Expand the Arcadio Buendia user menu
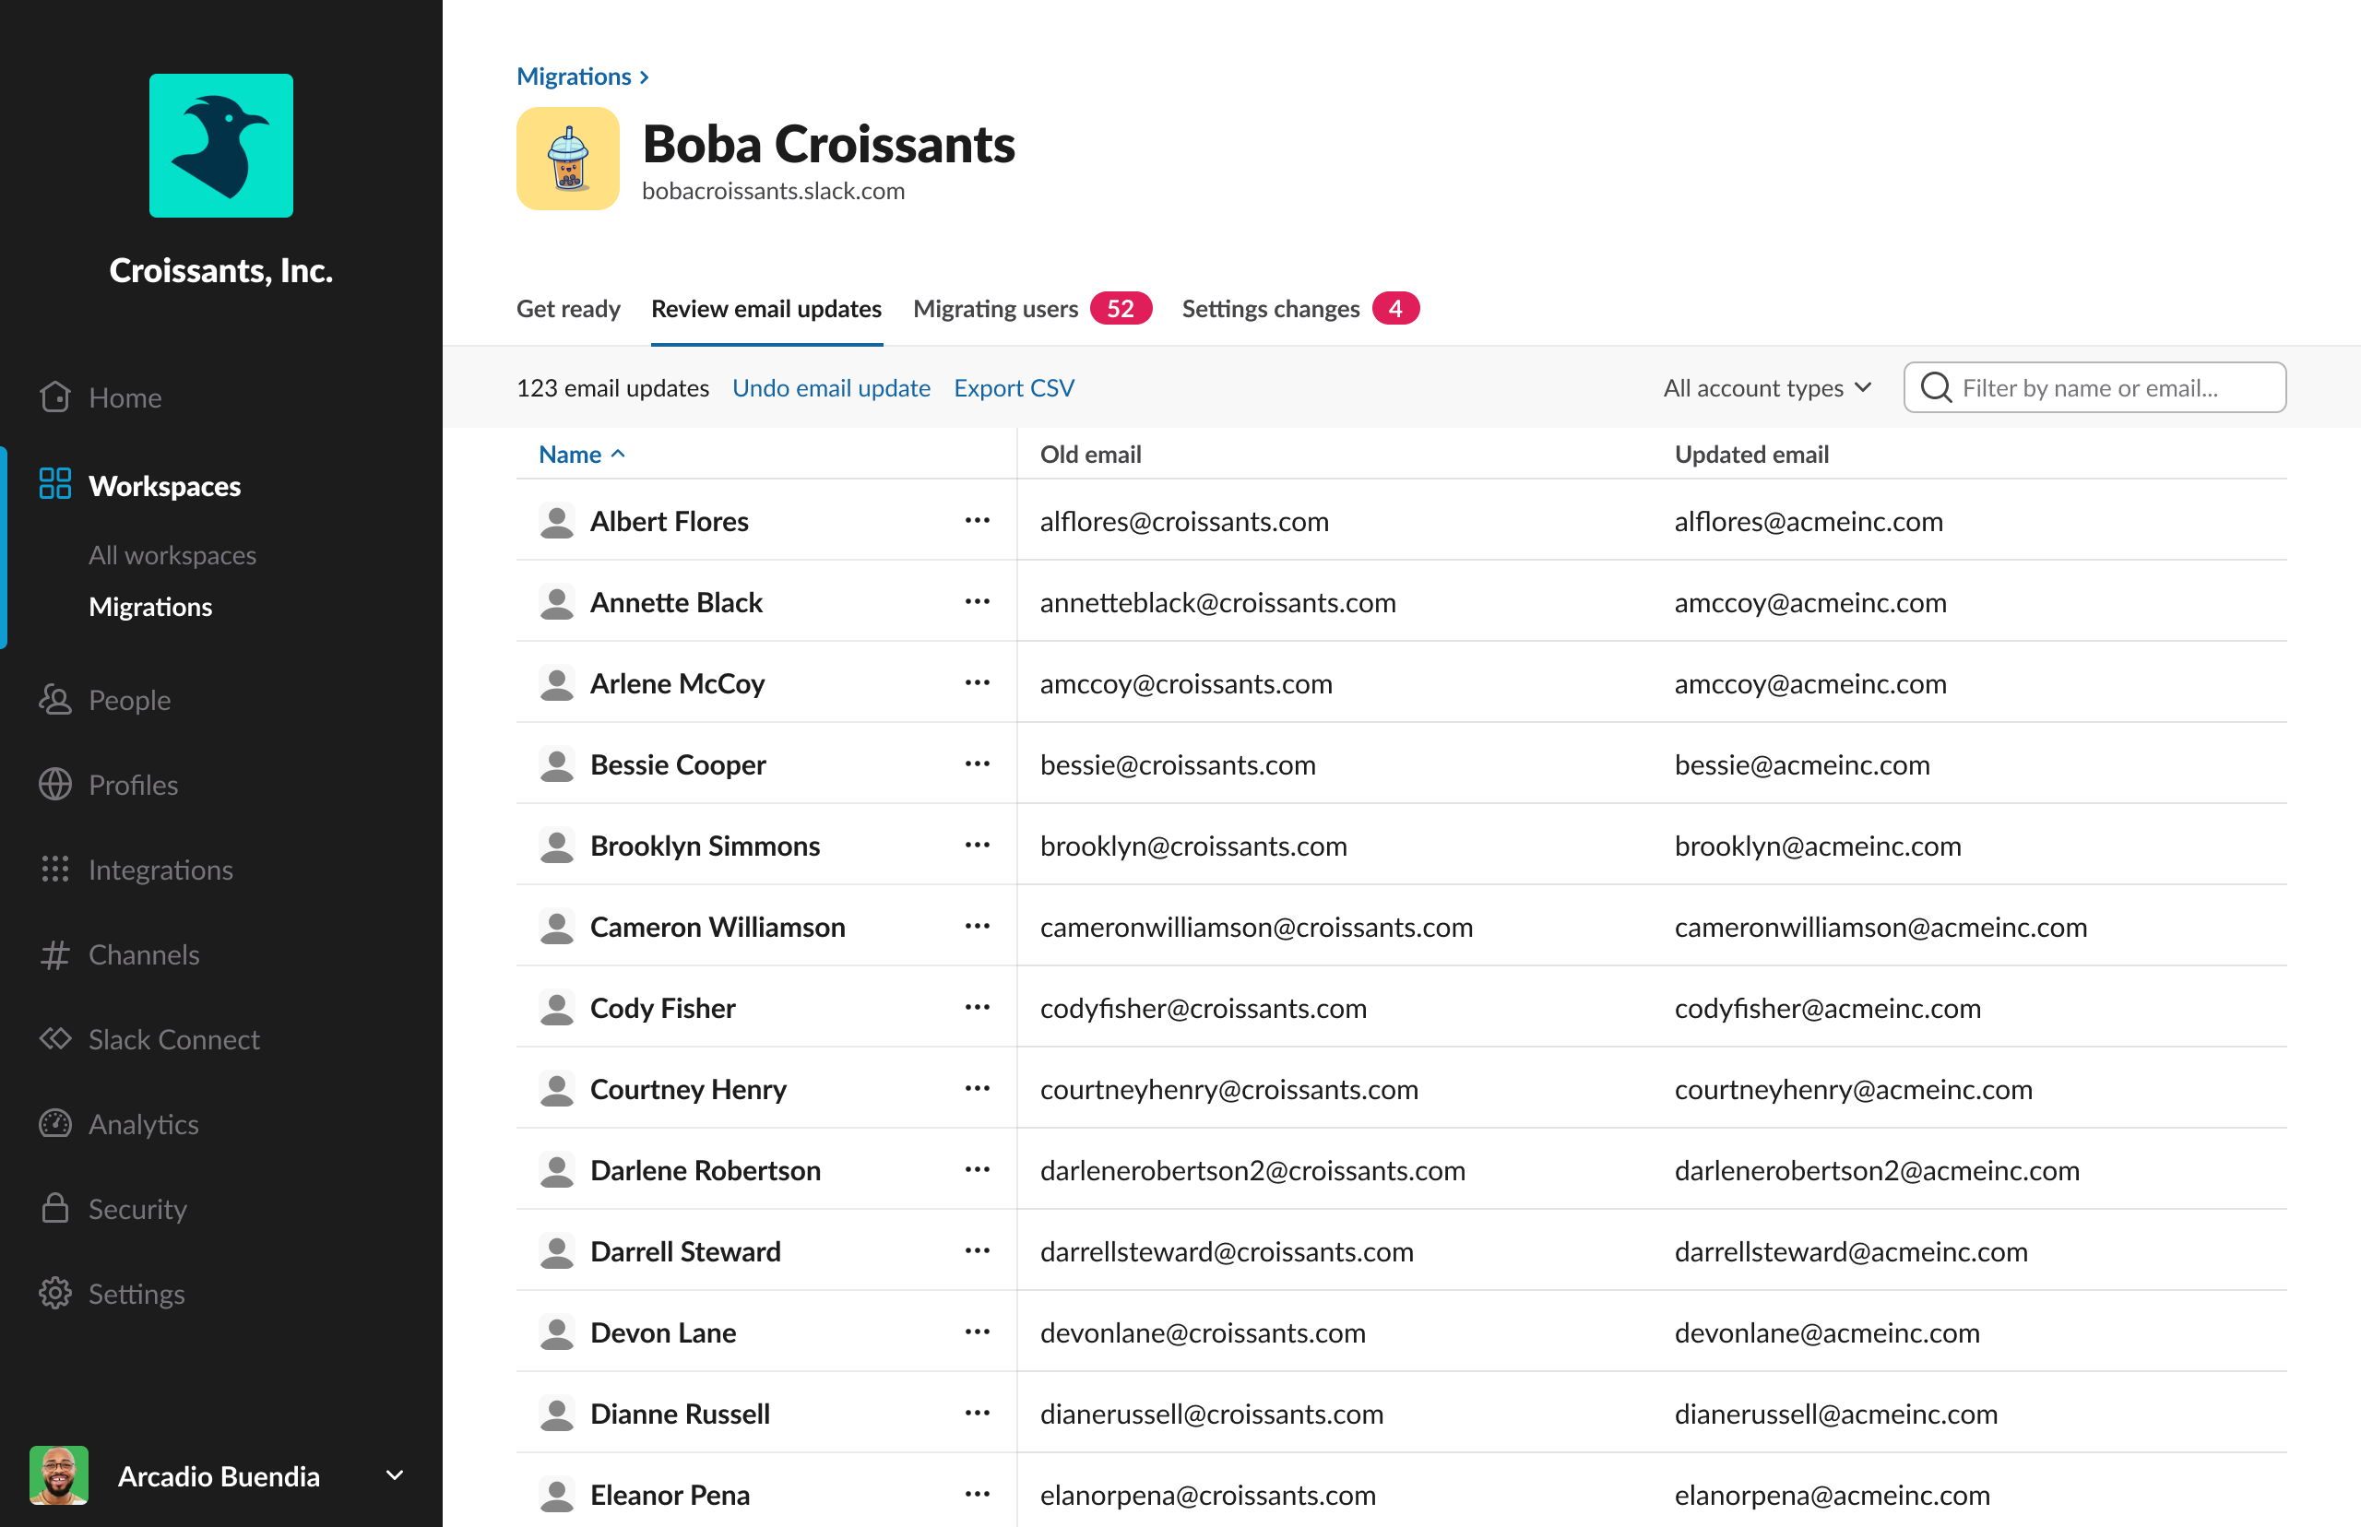Viewport: 2361px width, 1527px height. 395,1475
